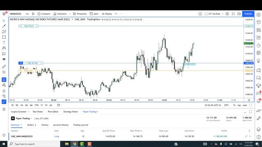The width and height of the screenshot is (262, 147).
Task: Maximize the bottom trading panel
Action: pos(250,111)
